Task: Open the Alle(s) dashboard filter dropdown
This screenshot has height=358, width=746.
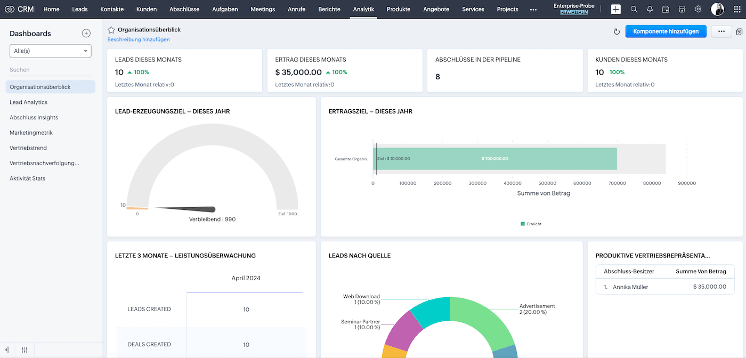Action: tap(51, 51)
